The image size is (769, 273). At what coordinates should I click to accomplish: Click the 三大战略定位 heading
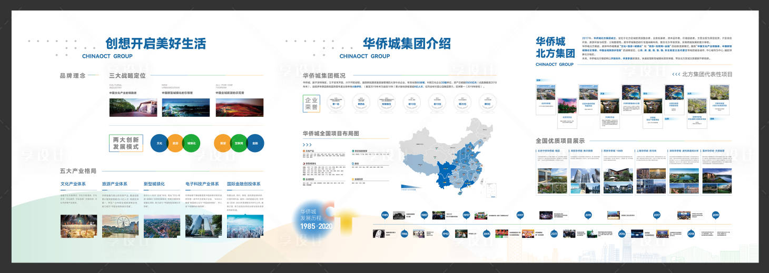coord(127,76)
